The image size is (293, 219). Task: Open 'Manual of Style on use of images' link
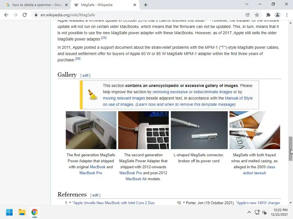tap(239, 98)
